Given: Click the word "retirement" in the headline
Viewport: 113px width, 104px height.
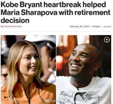Looking at the screenshot, I should tap(92, 12).
